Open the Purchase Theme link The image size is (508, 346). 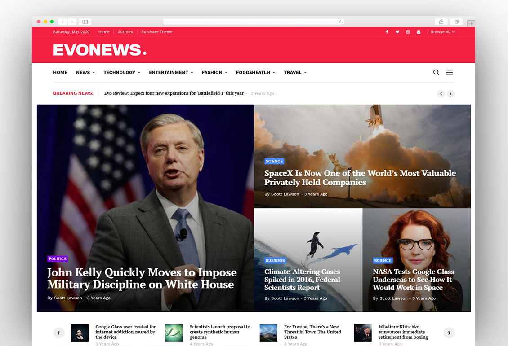tap(157, 32)
